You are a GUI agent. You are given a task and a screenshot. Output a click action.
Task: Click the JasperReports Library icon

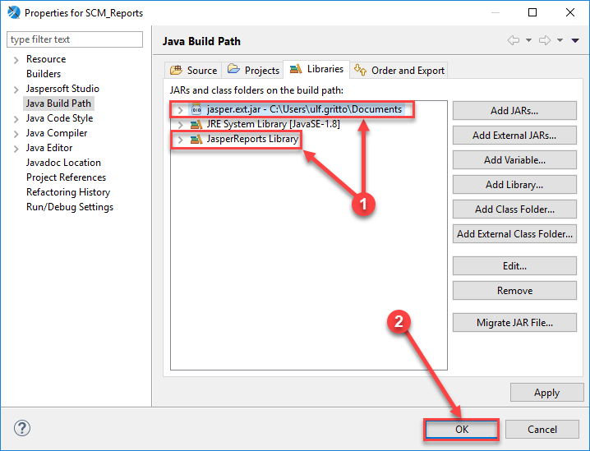click(196, 140)
